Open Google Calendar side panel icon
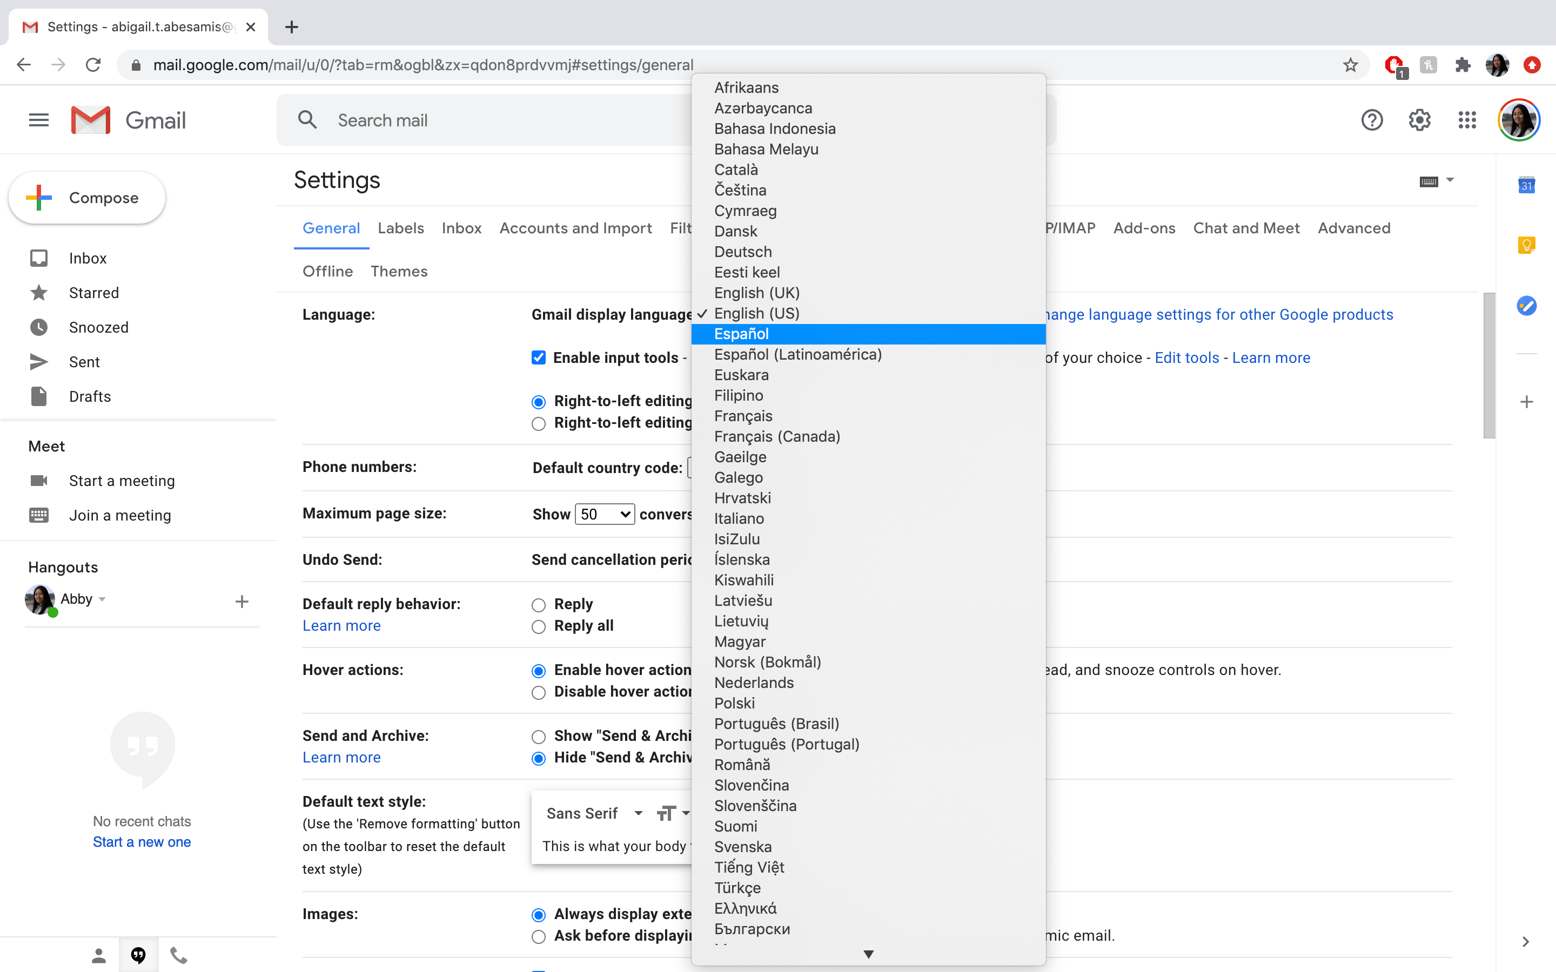This screenshot has width=1556, height=972. [1526, 185]
